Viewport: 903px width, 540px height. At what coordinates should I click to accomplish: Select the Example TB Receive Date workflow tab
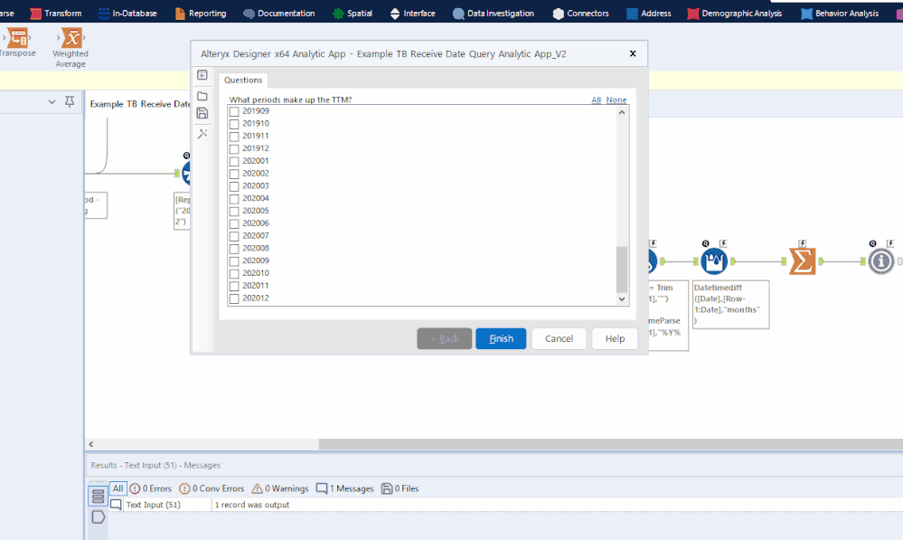pos(140,104)
